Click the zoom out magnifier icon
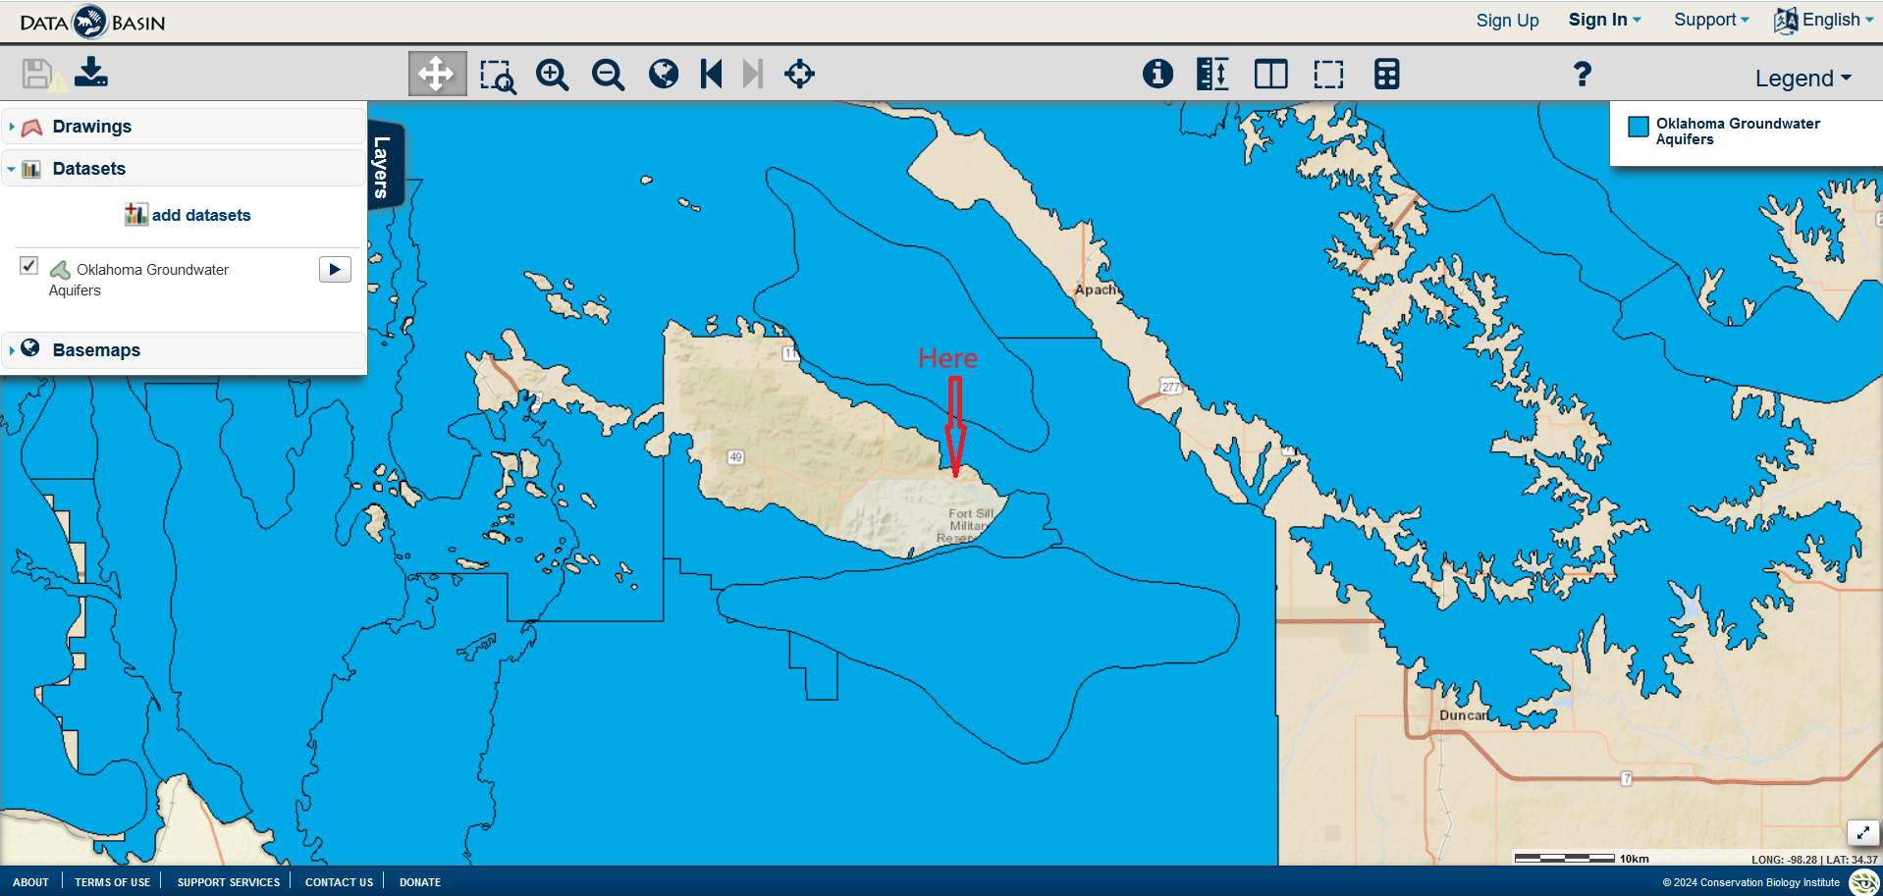 point(609,75)
